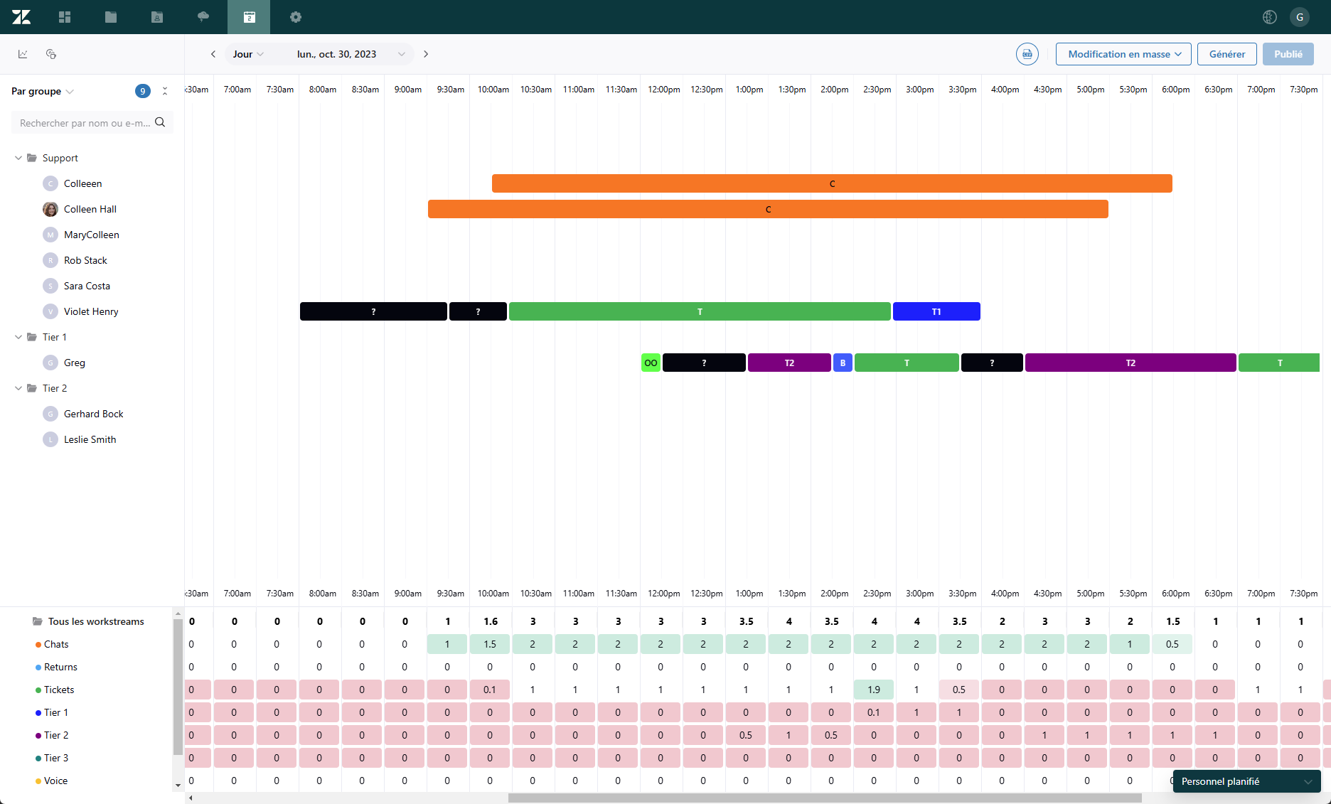Select the schedule calendar tab icon

pyautogui.click(x=249, y=17)
